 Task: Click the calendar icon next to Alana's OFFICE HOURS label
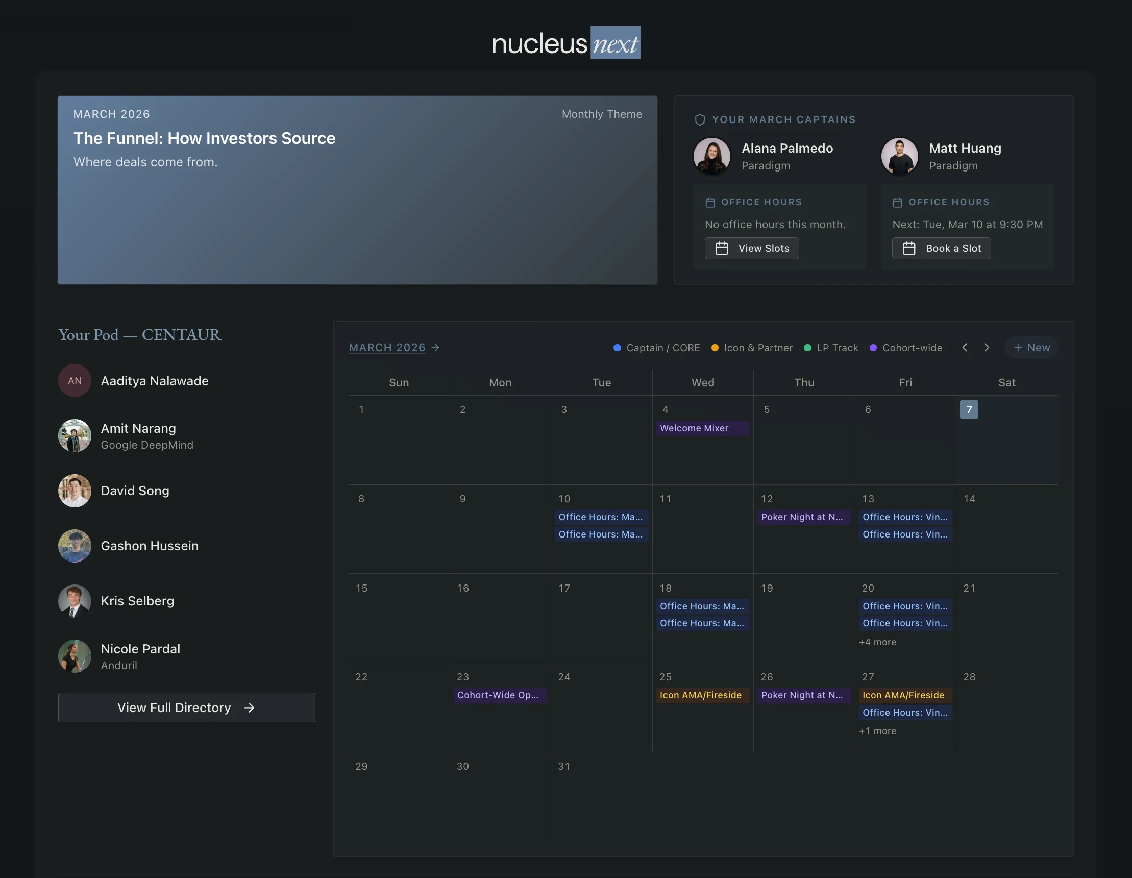click(710, 202)
